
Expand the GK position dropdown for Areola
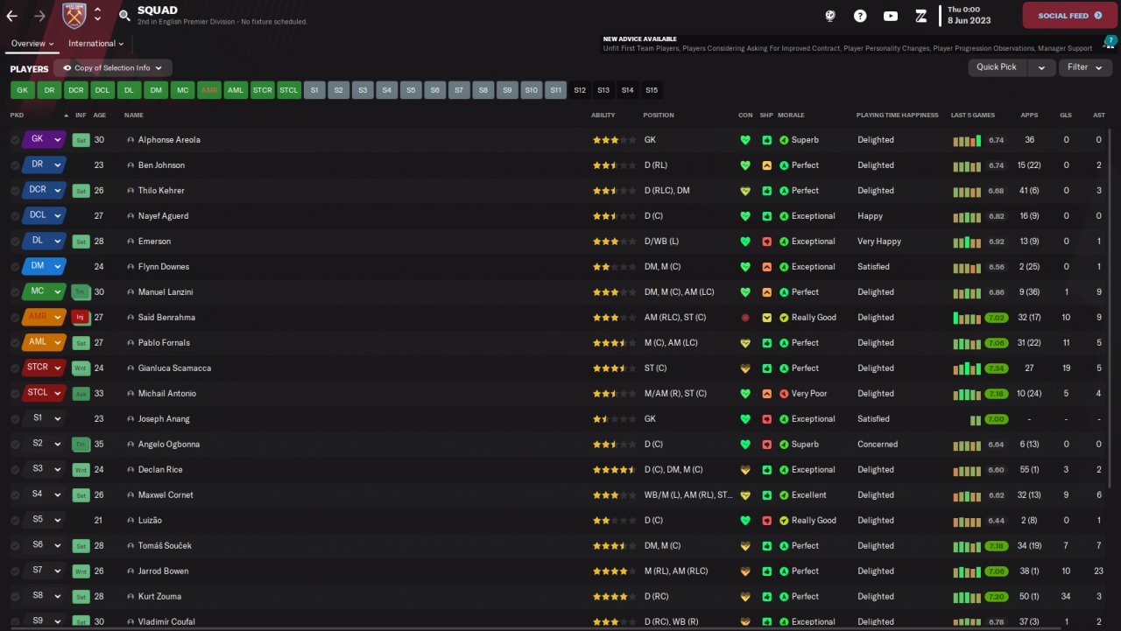point(58,140)
